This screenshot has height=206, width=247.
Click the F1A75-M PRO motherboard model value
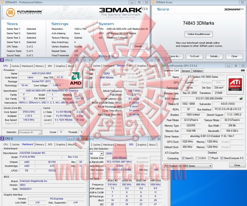pos(40,157)
